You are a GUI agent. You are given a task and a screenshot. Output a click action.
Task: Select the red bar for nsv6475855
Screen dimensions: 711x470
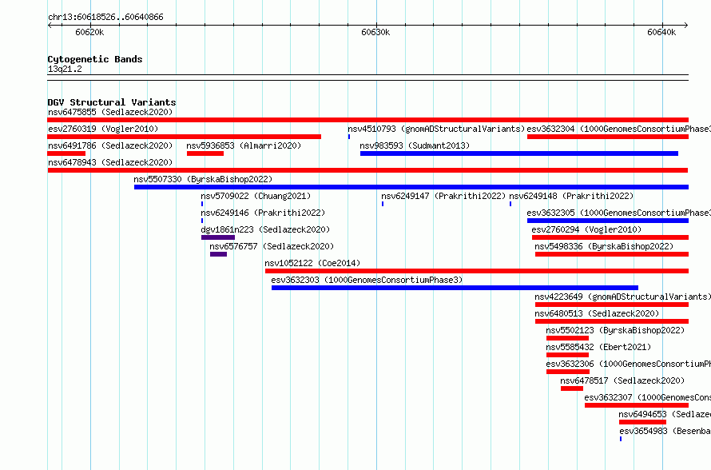[367, 120]
